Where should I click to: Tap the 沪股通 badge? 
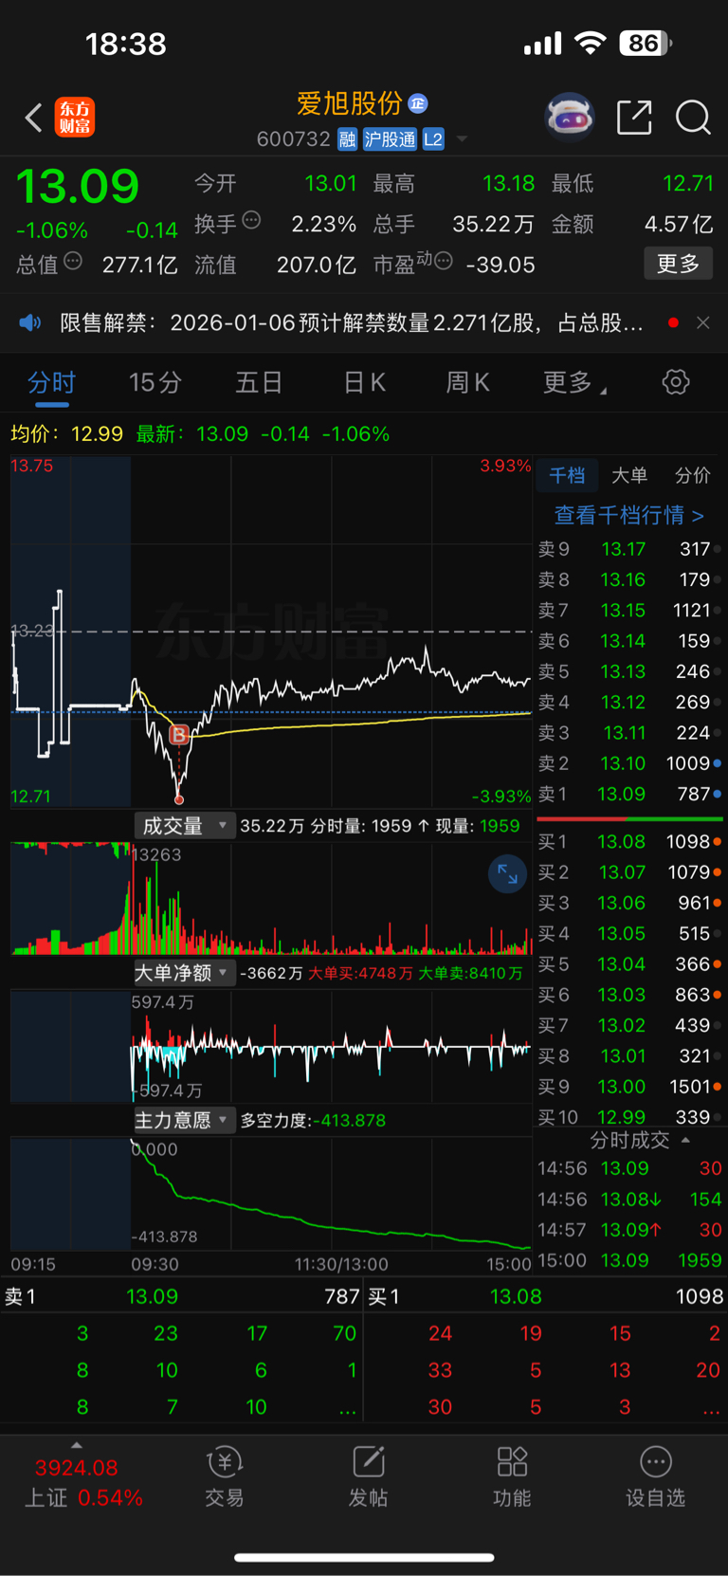click(390, 139)
